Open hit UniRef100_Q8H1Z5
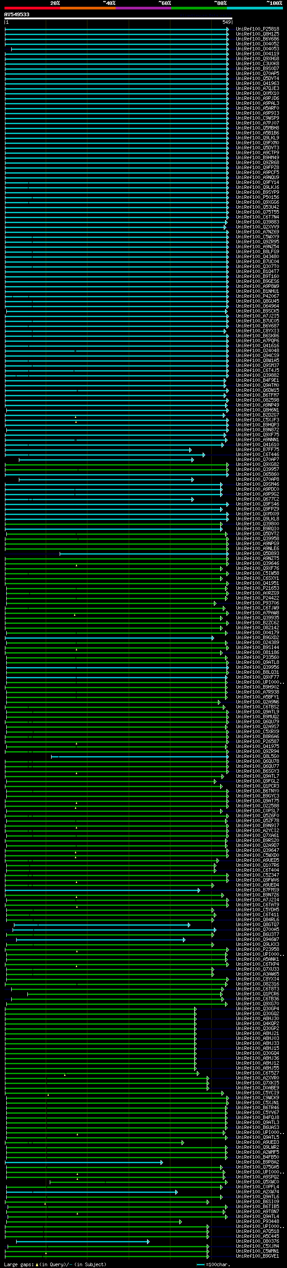The image size is (287, 1268). coord(257,34)
